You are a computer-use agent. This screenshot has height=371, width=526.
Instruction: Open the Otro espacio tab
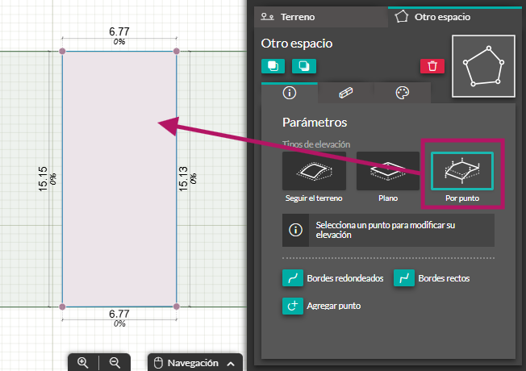(x=455, y=17)
